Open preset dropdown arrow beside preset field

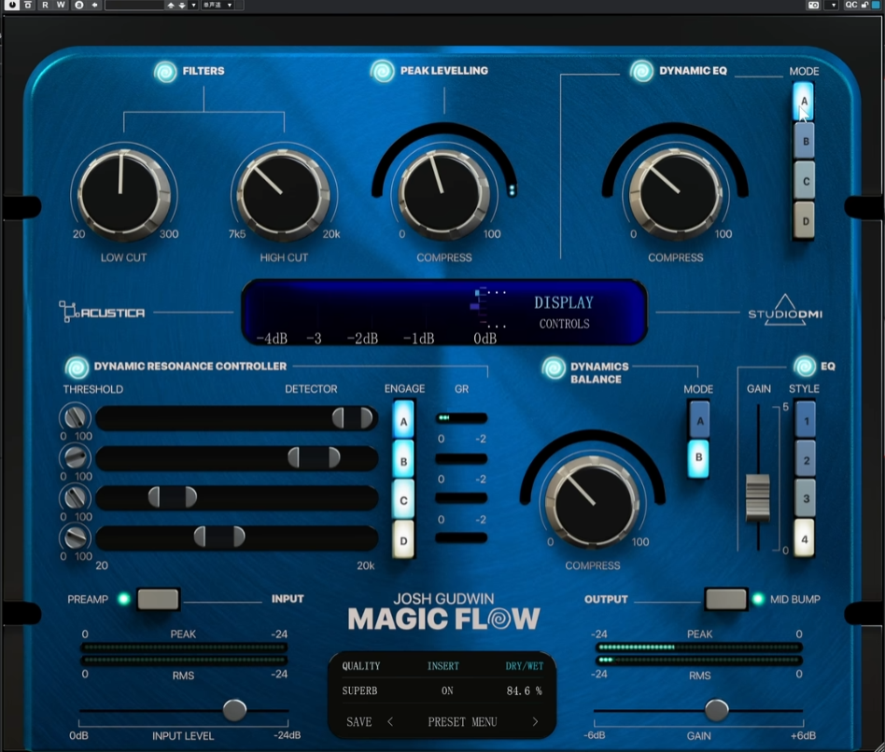tap(193, 5)
